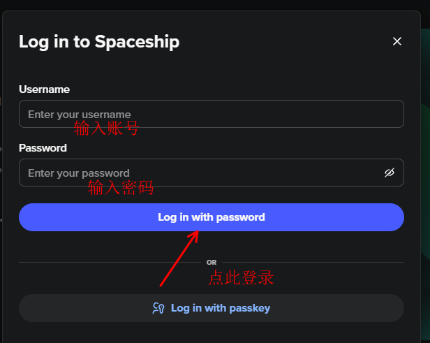This screenshot has height=343, width=430.
Task: Click the passkey person-key icon
Action: pyautogui.click(x=158, y=308)
